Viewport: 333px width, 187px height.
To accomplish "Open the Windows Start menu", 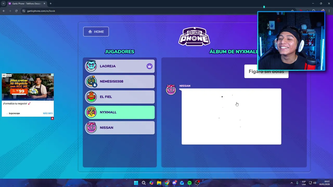I will (136, 183).
